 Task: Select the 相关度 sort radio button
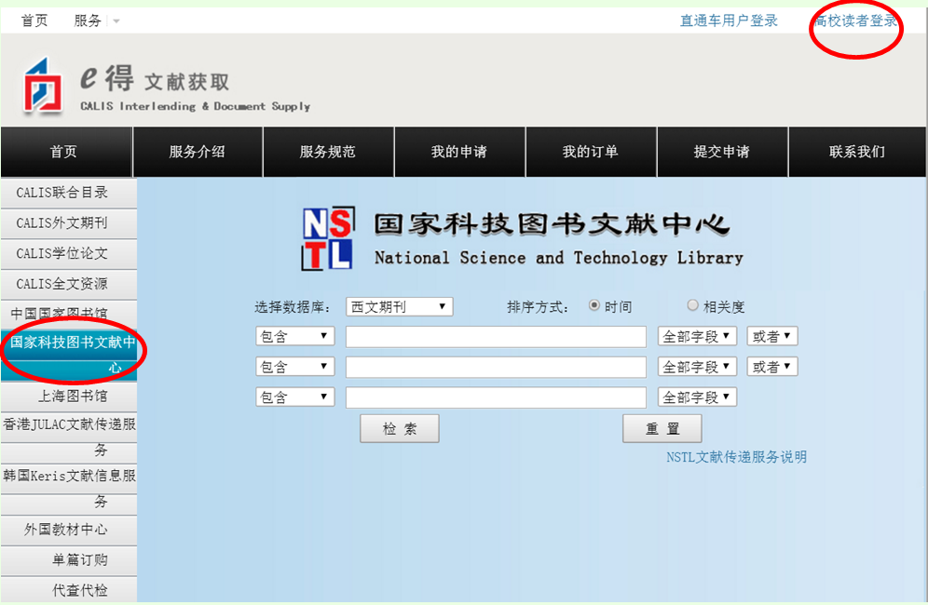tap(692, 305)
